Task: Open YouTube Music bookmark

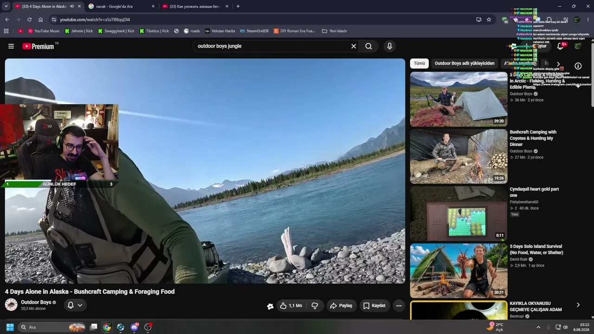Action: point(44,31)
